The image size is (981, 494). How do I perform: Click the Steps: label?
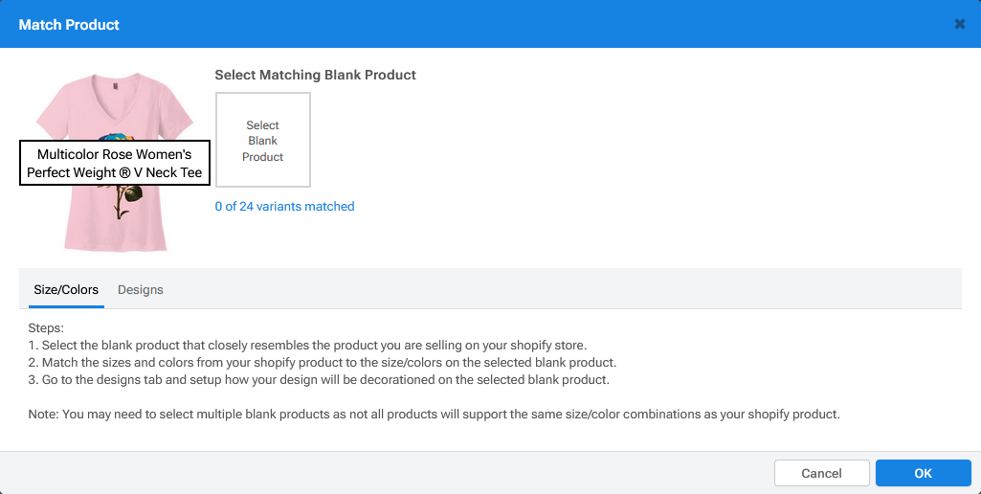click(x=46, y=327)
